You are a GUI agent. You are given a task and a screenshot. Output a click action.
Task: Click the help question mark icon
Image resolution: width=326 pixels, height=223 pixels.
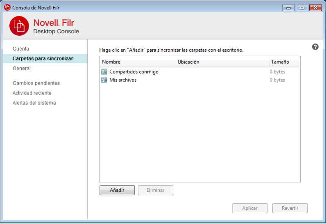315,47
